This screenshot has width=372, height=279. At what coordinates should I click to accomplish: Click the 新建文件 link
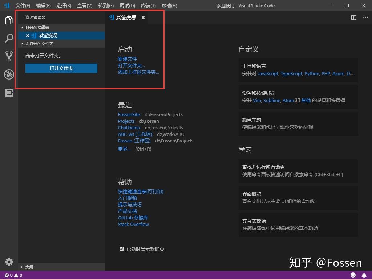127,58
